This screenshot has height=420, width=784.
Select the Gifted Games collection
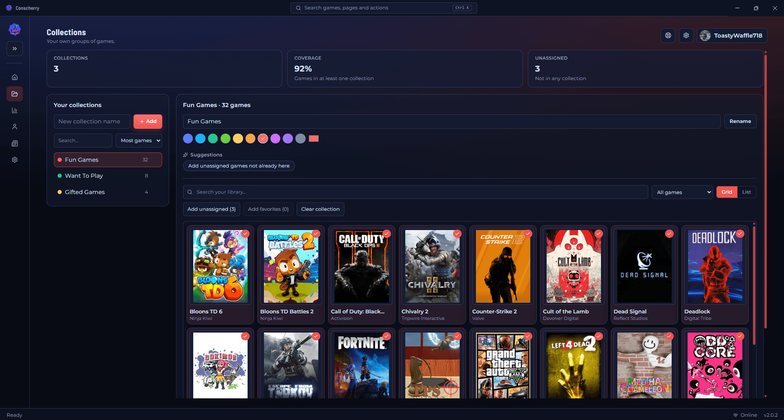coord(108,192)
